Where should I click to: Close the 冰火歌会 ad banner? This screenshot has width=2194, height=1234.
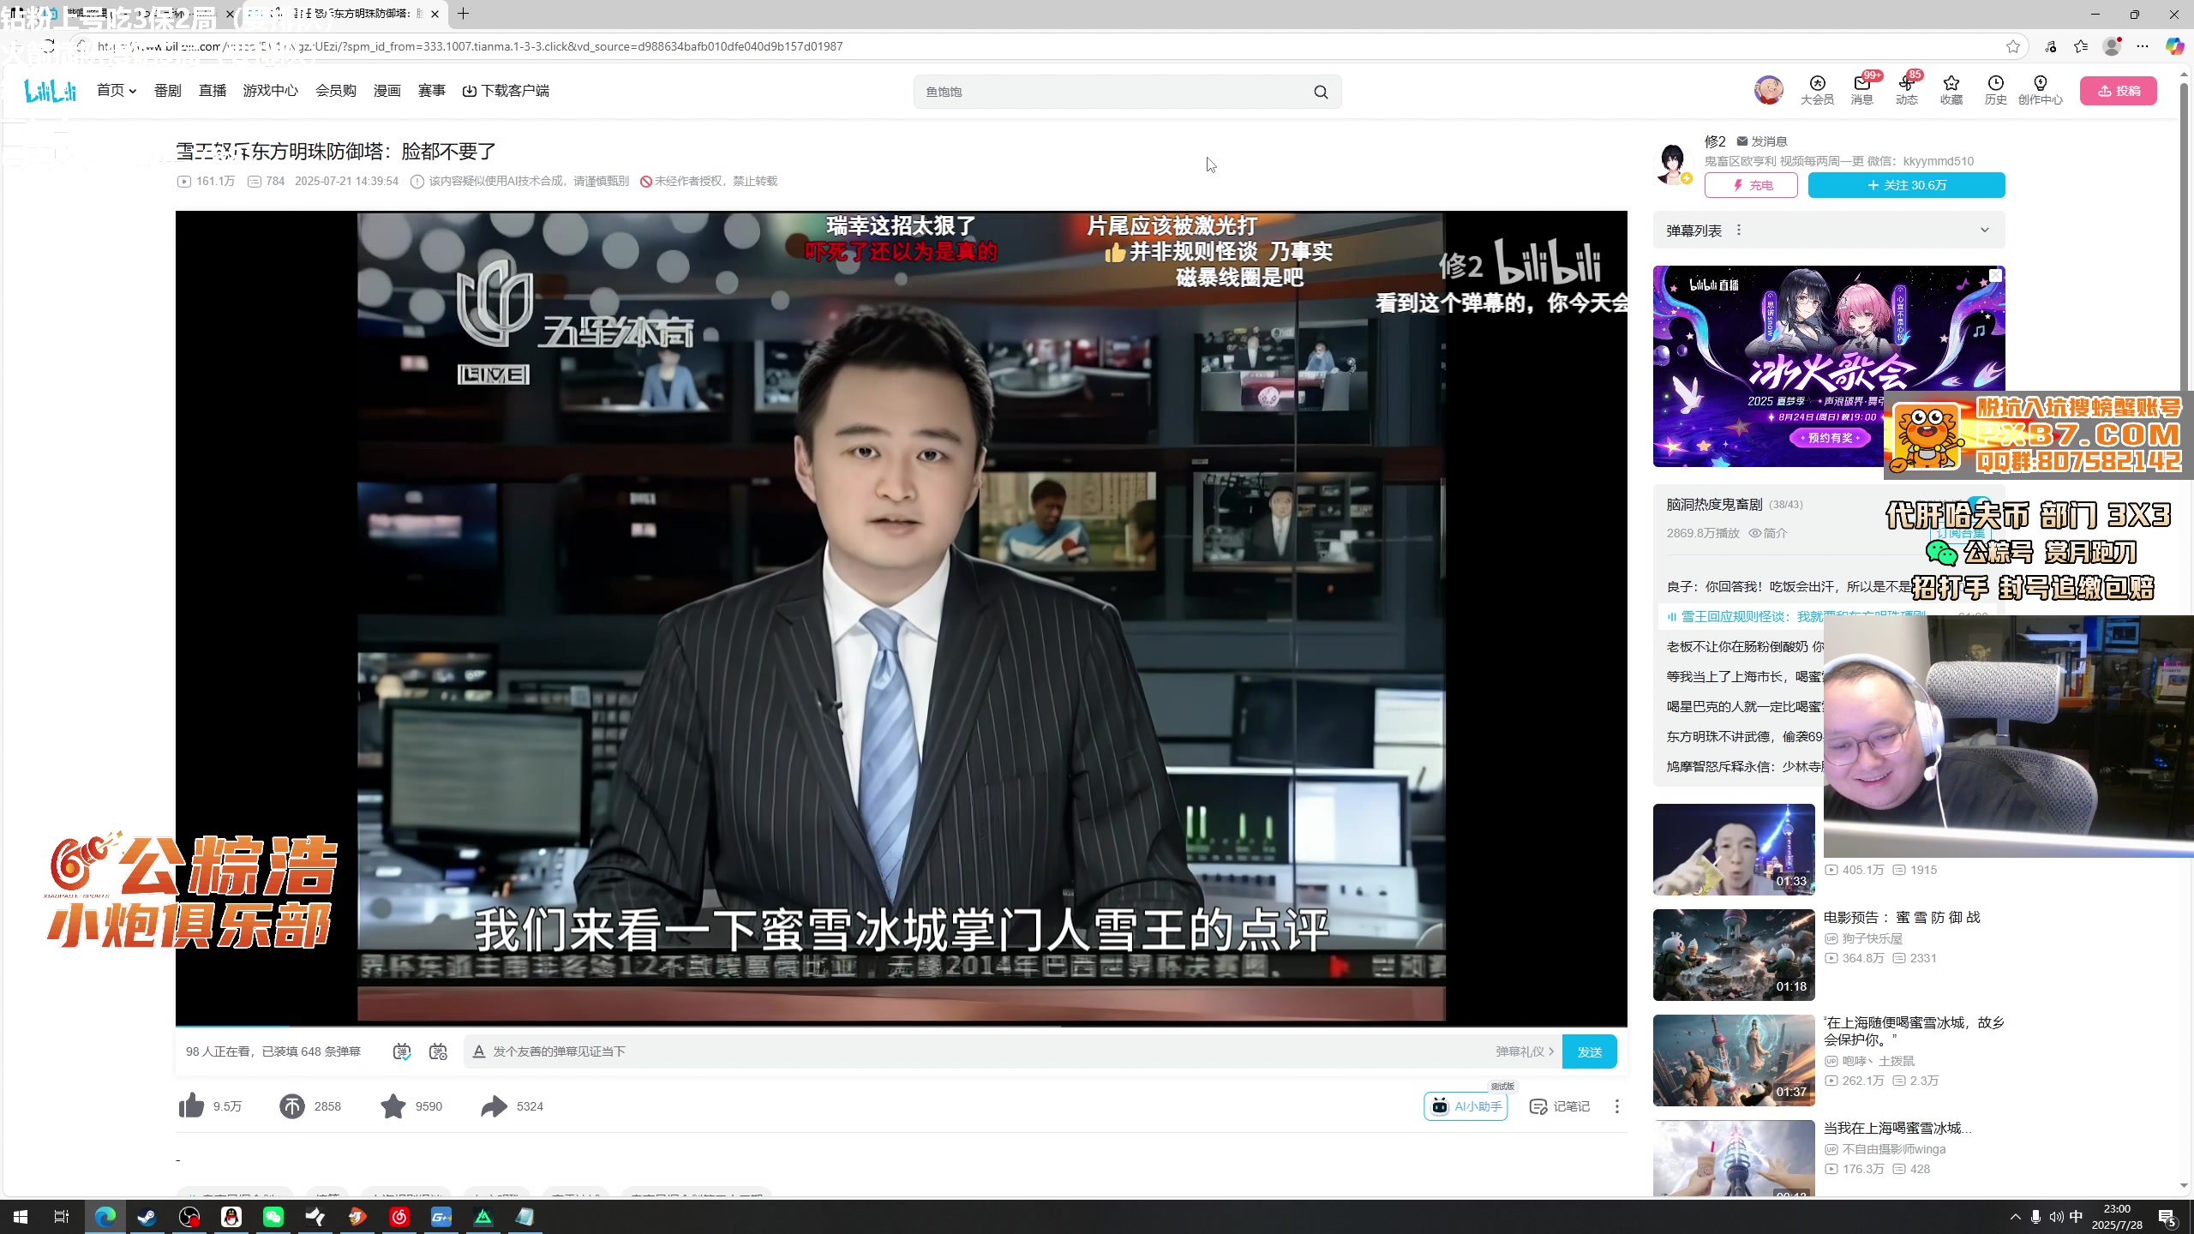coord(1996,275)
